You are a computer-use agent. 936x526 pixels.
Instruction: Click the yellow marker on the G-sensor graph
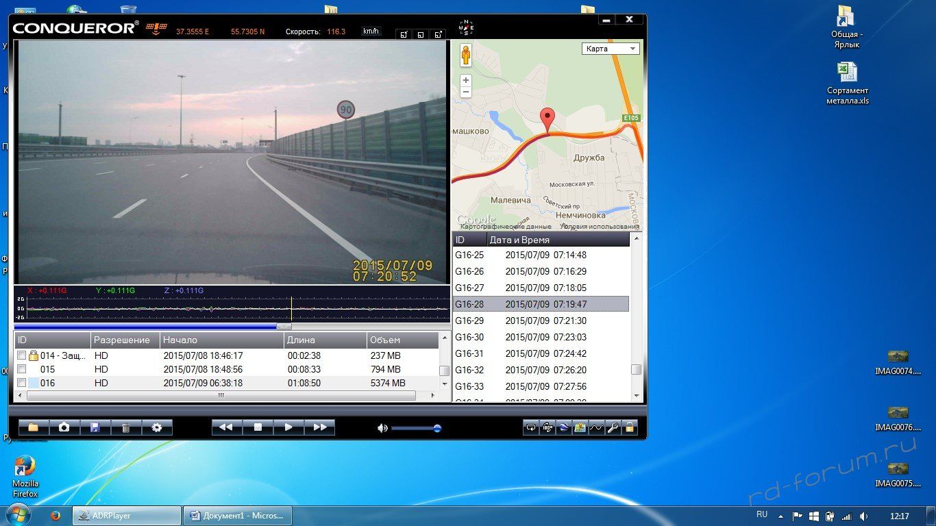[291, 309]
